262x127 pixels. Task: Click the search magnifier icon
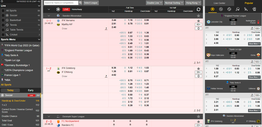coord(80,3)
